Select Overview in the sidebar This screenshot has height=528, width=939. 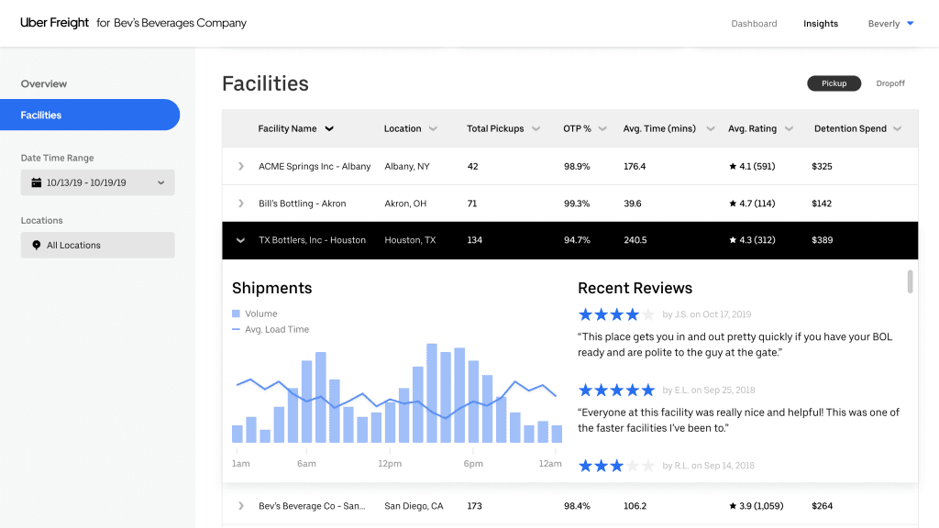(x=43, y=83)
